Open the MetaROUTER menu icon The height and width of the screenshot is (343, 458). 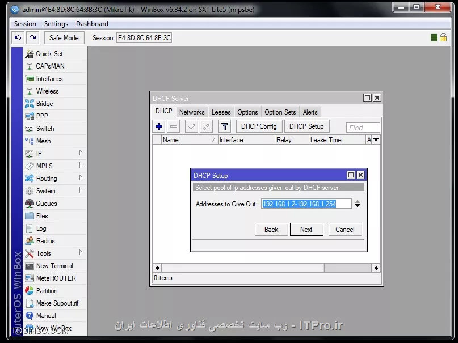[29, 278]
